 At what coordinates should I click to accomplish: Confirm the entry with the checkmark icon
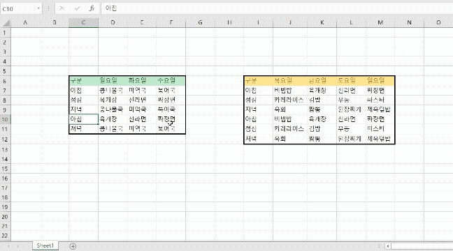pos(77,8)
